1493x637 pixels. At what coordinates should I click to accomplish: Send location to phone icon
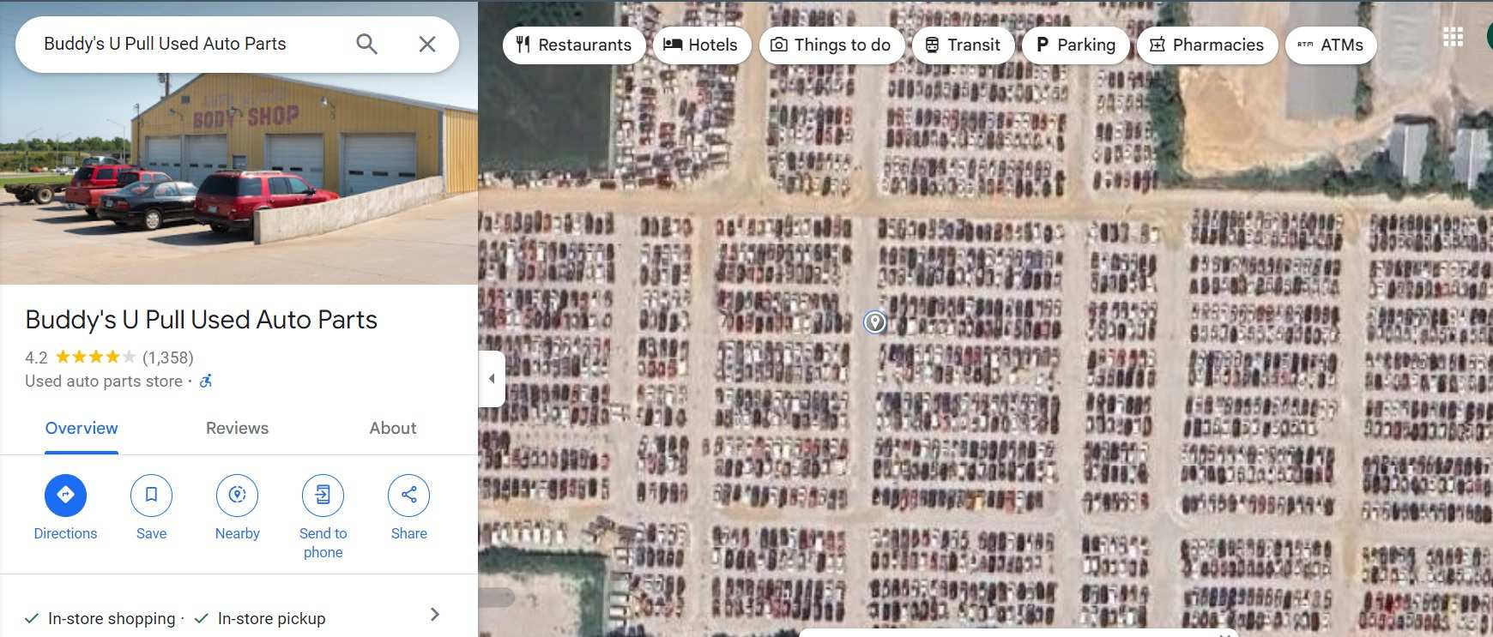click(323, 495)
